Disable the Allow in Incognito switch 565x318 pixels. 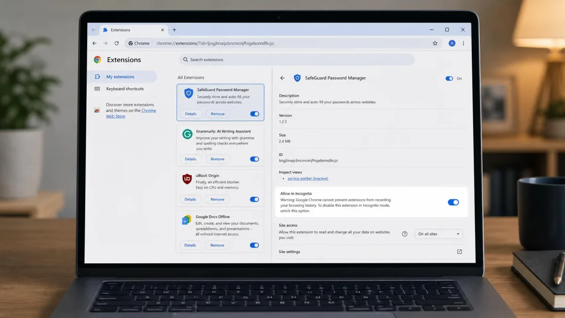pos(453,202)
